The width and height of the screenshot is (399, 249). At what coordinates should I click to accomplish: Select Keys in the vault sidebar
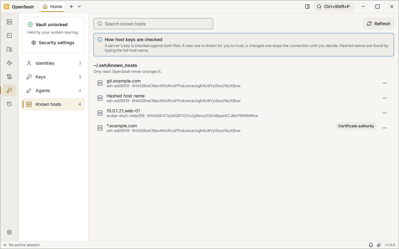[54, 77]
